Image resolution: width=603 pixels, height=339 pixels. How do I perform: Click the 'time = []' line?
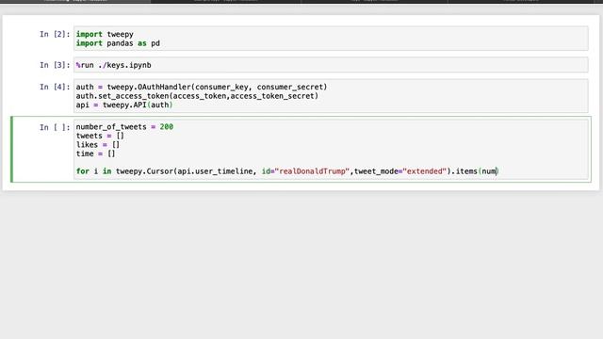(95, 153)
